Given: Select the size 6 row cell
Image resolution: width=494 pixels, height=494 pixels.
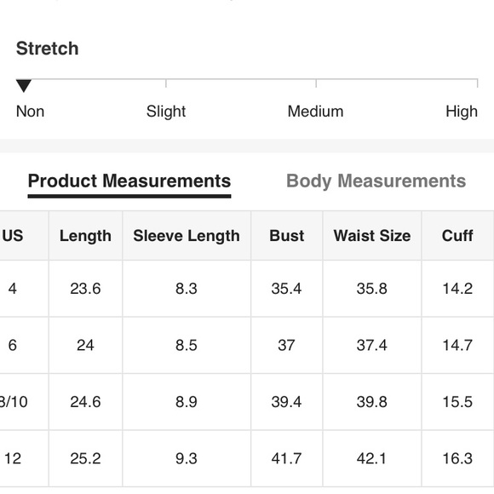Looking at the screenshot, I should (13, 345).
